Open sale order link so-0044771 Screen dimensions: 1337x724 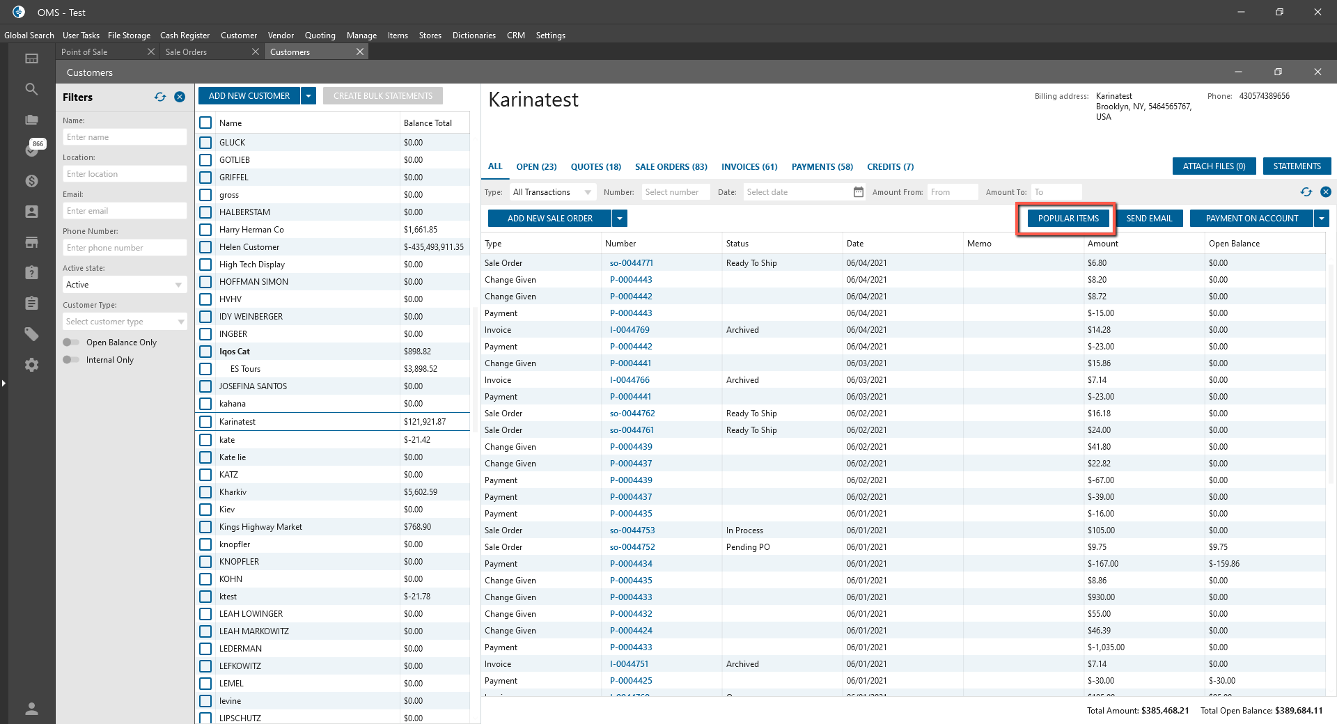tap(631, 263)
